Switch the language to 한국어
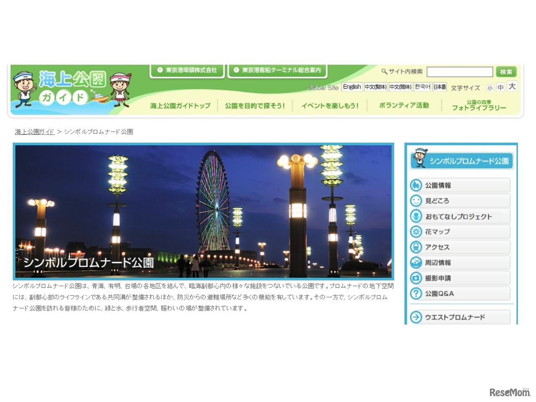Viewport: 536px width, 402px height. [422, 87]
